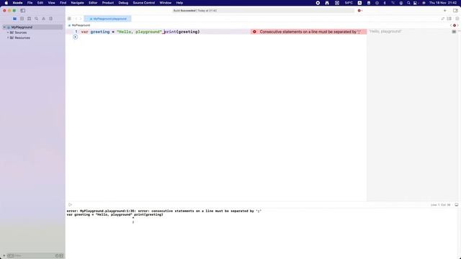
Task: Go forward with editor forward arrow
Action: [81, 19]
